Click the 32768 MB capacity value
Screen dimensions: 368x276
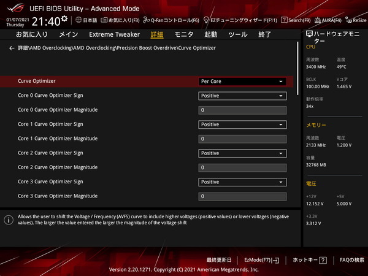(x=316, y=165)
